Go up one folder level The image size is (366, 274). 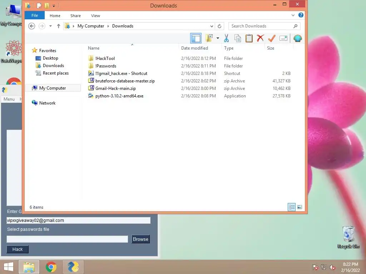(59, 26)
